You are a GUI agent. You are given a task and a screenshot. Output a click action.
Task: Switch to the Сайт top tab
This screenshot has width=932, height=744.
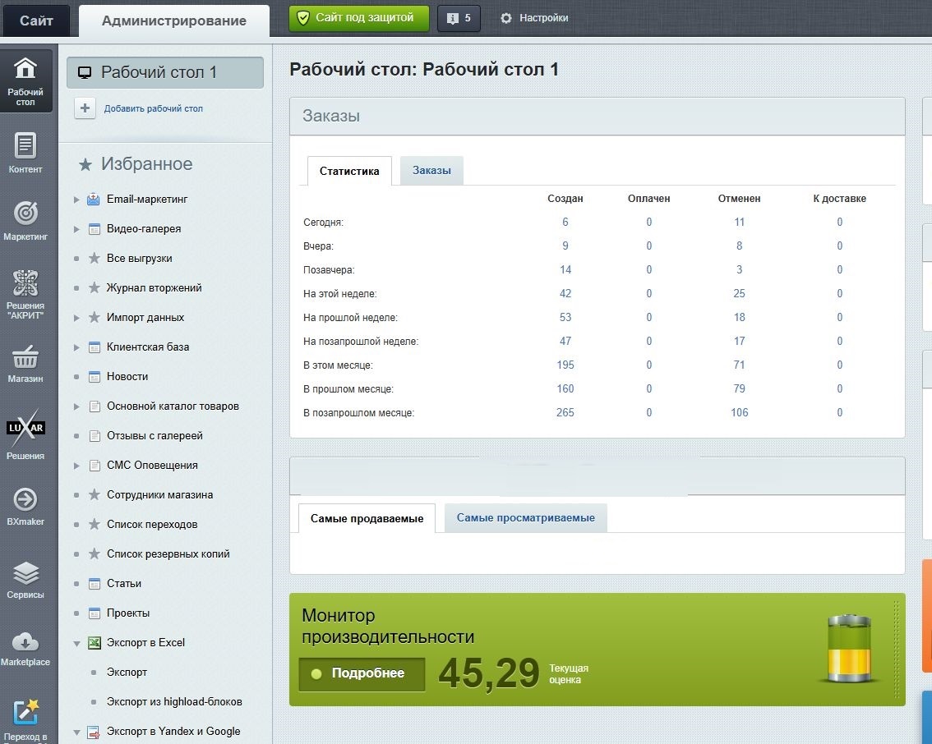[36, 21]
